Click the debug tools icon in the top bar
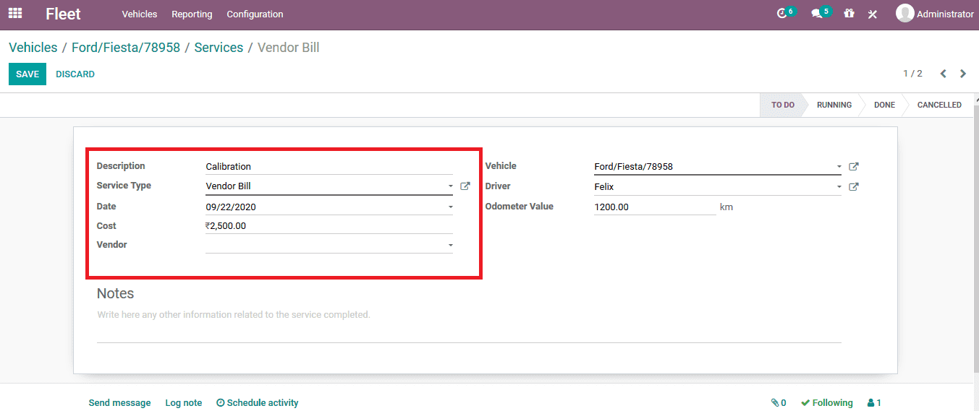 [x=873, y=14]
